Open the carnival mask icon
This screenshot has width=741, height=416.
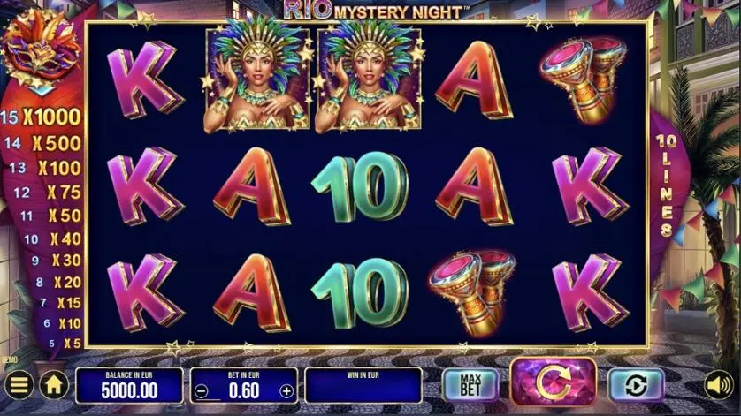click(x=41, y=49)
